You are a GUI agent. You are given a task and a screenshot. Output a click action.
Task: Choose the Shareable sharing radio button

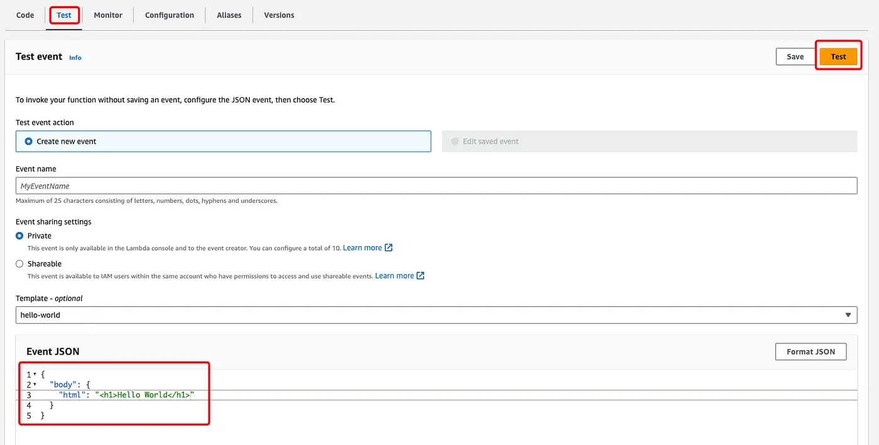pos(19,264)
